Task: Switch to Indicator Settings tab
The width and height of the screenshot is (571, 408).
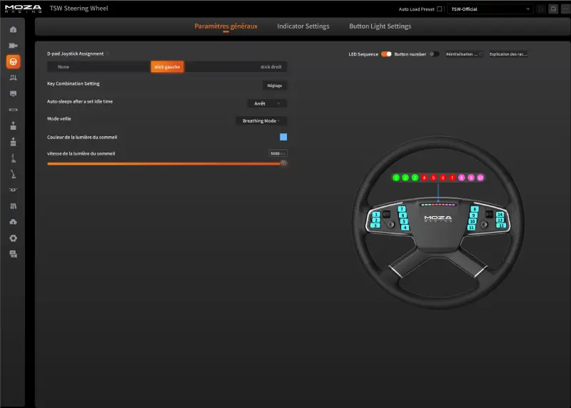Action: [303, 26]
